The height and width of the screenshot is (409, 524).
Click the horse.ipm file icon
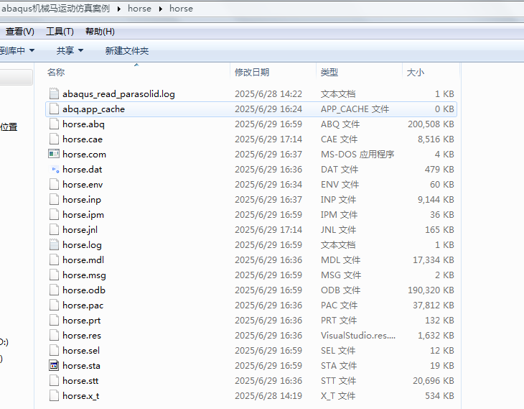coord(54,214)
